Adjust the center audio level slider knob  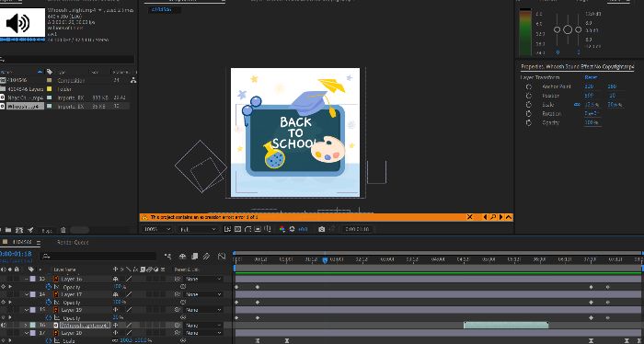tap(568, 29)
